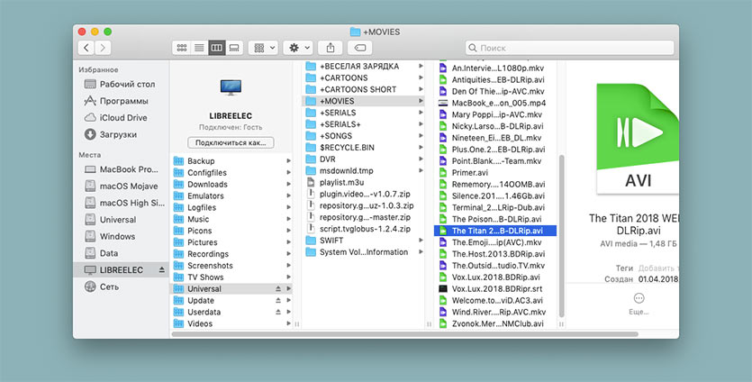Screen dimensions: 752x382
Task: Switch to gallery view mode
Action: pos(233,47)
